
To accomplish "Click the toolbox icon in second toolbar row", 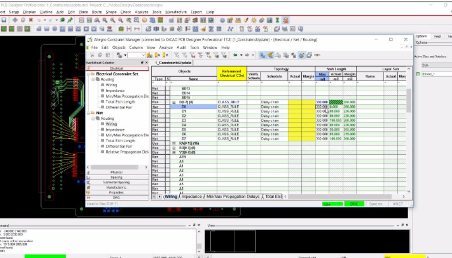I will click(x=121, y=29).
